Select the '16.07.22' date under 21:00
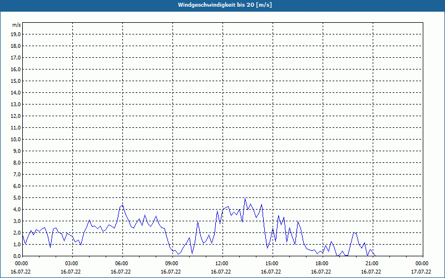The image size is (445, 278). (x=371, y=272)
